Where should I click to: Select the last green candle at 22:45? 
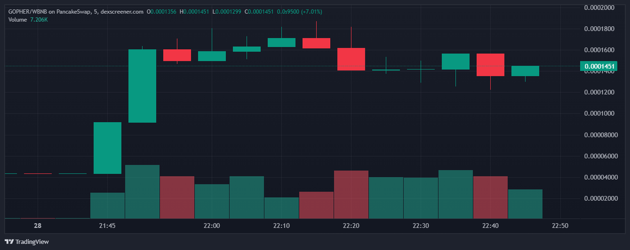tap(525, 71)
